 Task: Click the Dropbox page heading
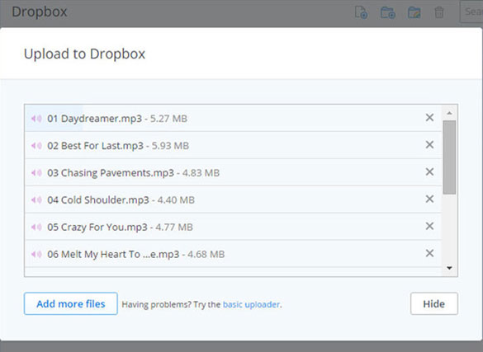coord(40,12)
